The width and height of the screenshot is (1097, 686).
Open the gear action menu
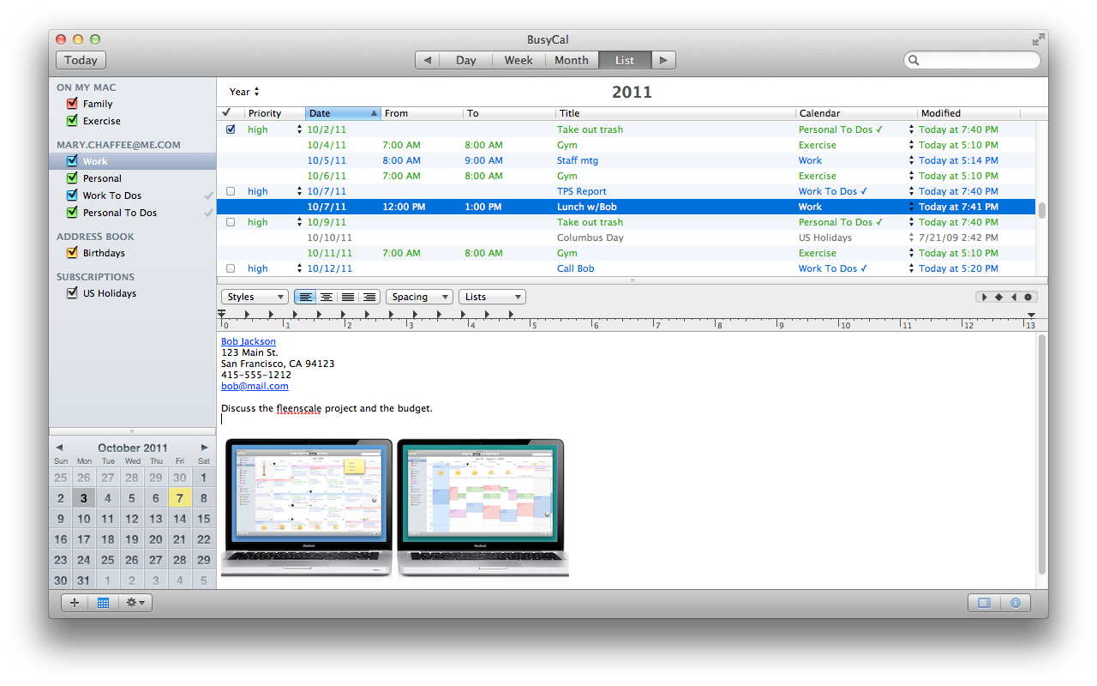(x=135, y=603)
